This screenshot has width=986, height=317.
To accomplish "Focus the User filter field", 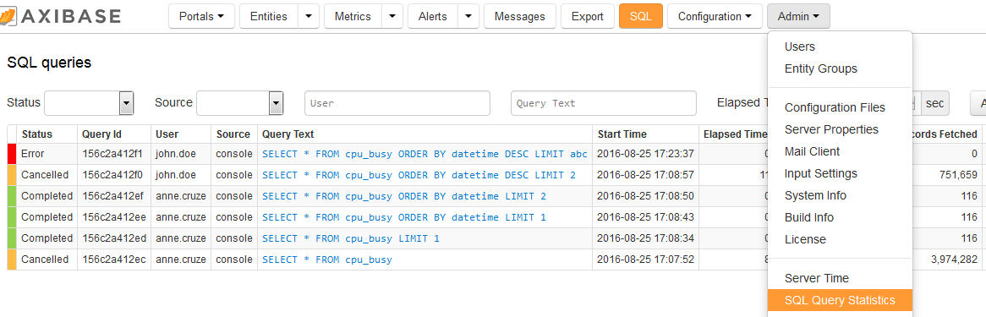I will click(397, 103).
